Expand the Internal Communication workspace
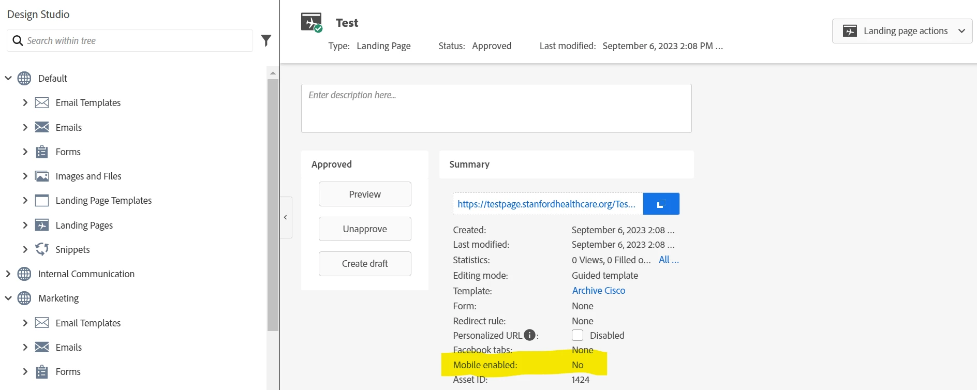The image size is (977, 390). pos(8,274)
